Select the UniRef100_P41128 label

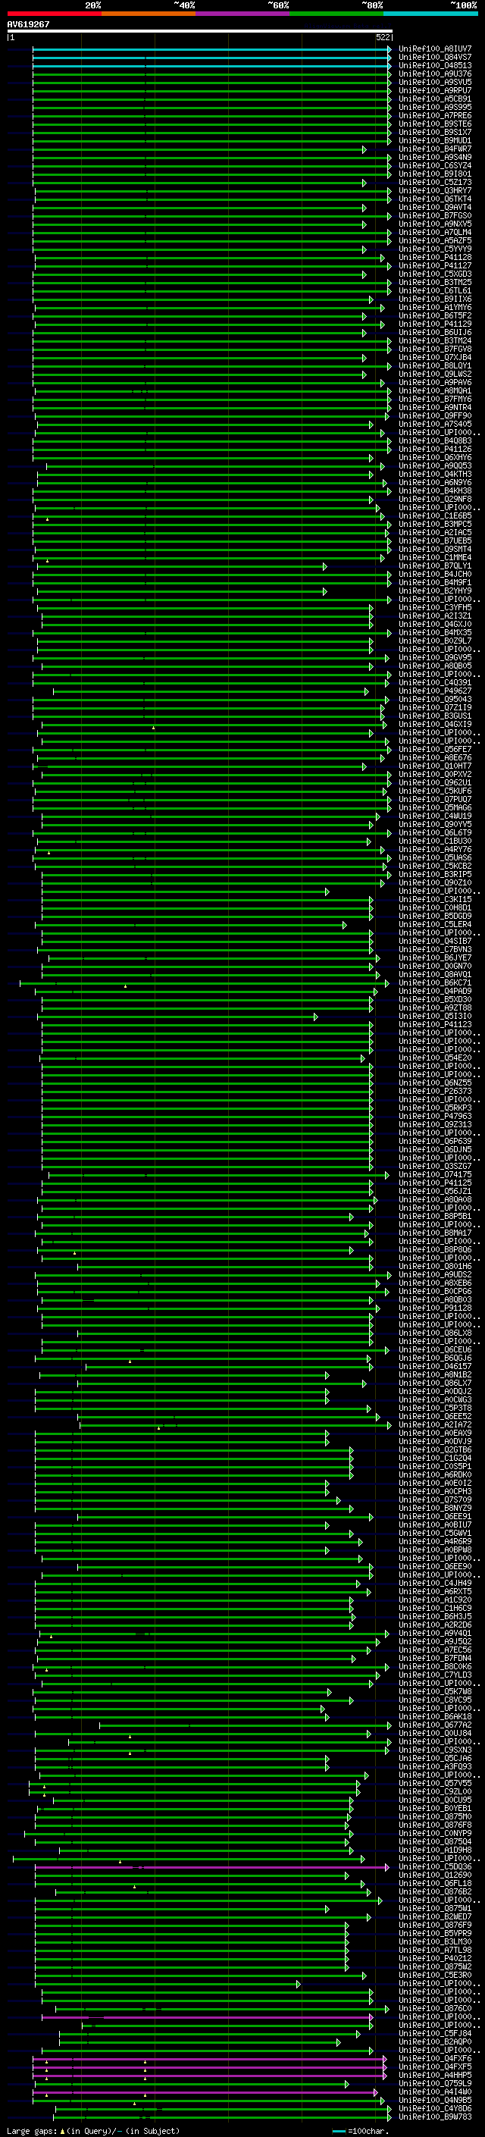click(435, 257)
